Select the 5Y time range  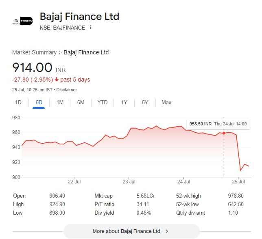(145, 102)
